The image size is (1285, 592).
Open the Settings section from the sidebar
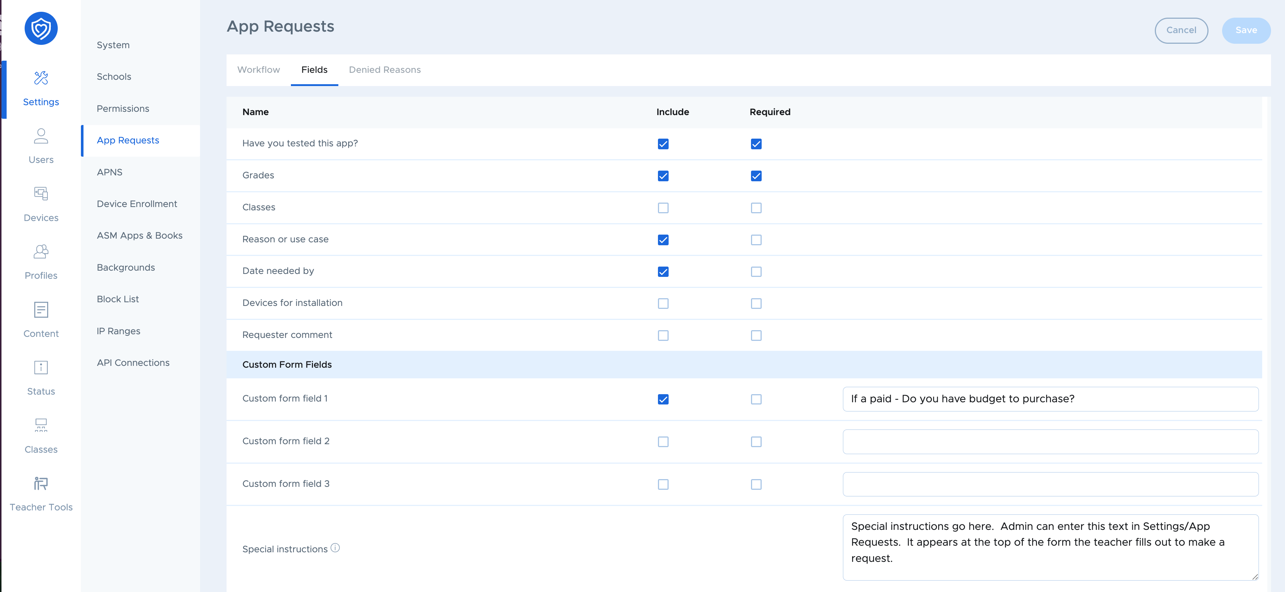(41, 89)
